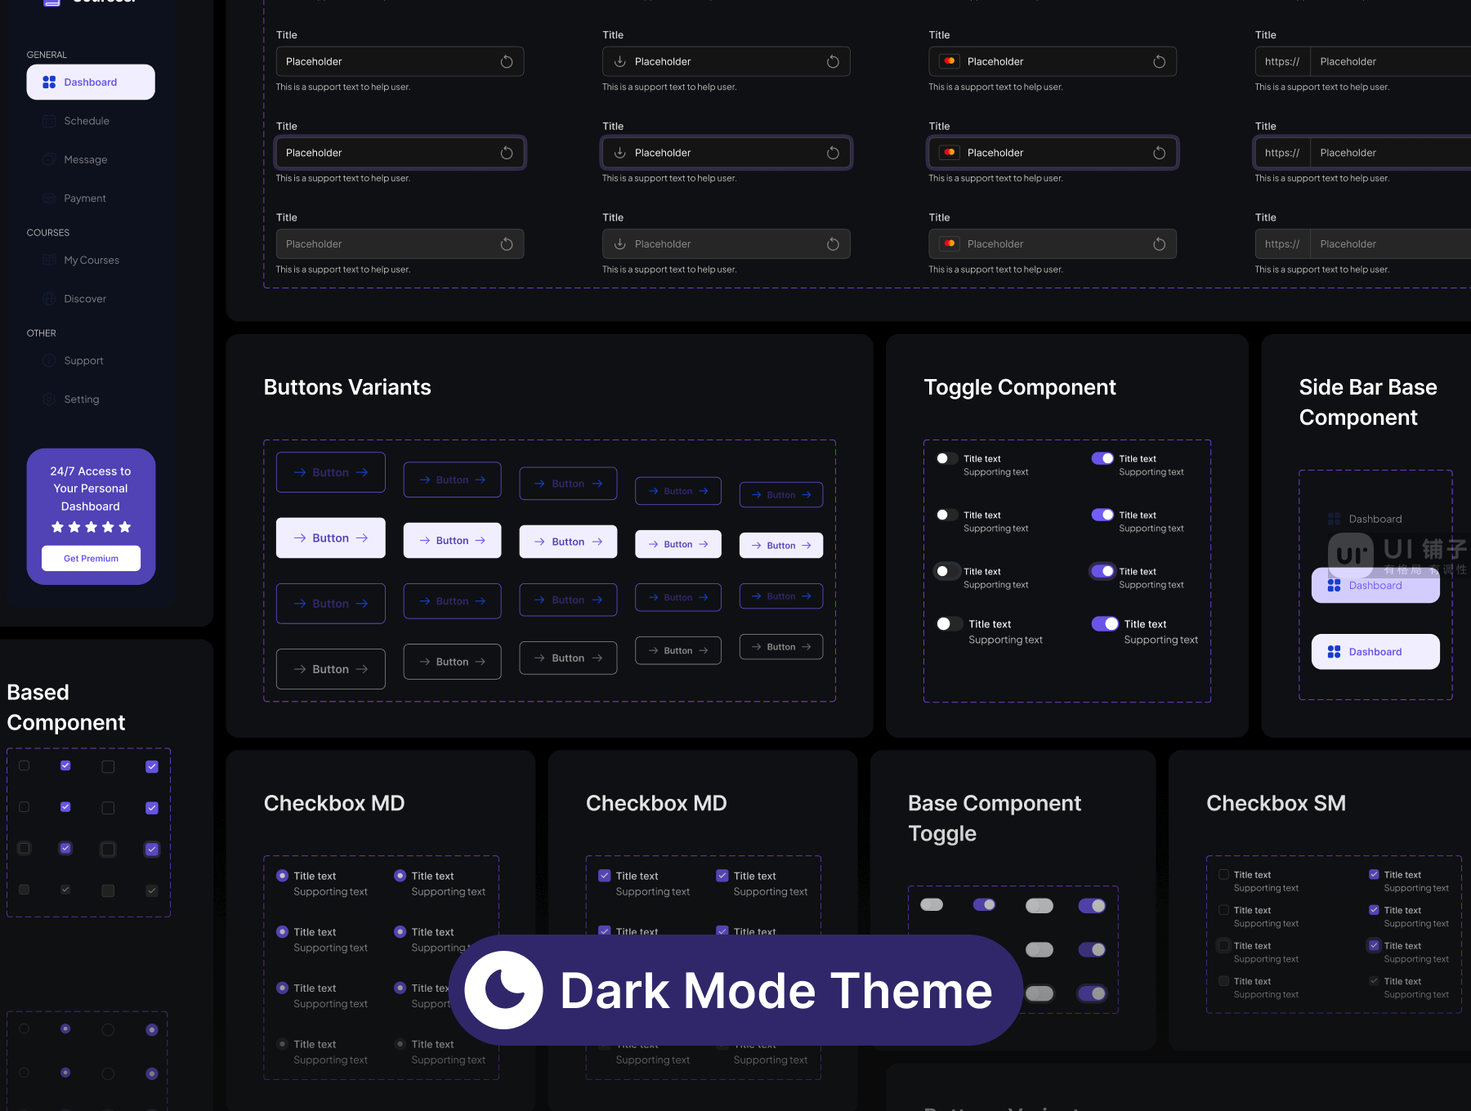Viewport: 1471px width, 1111px height.
Task: Click refresh icon in top-row plain Placeholder field
Action: [x=507, y=61]
